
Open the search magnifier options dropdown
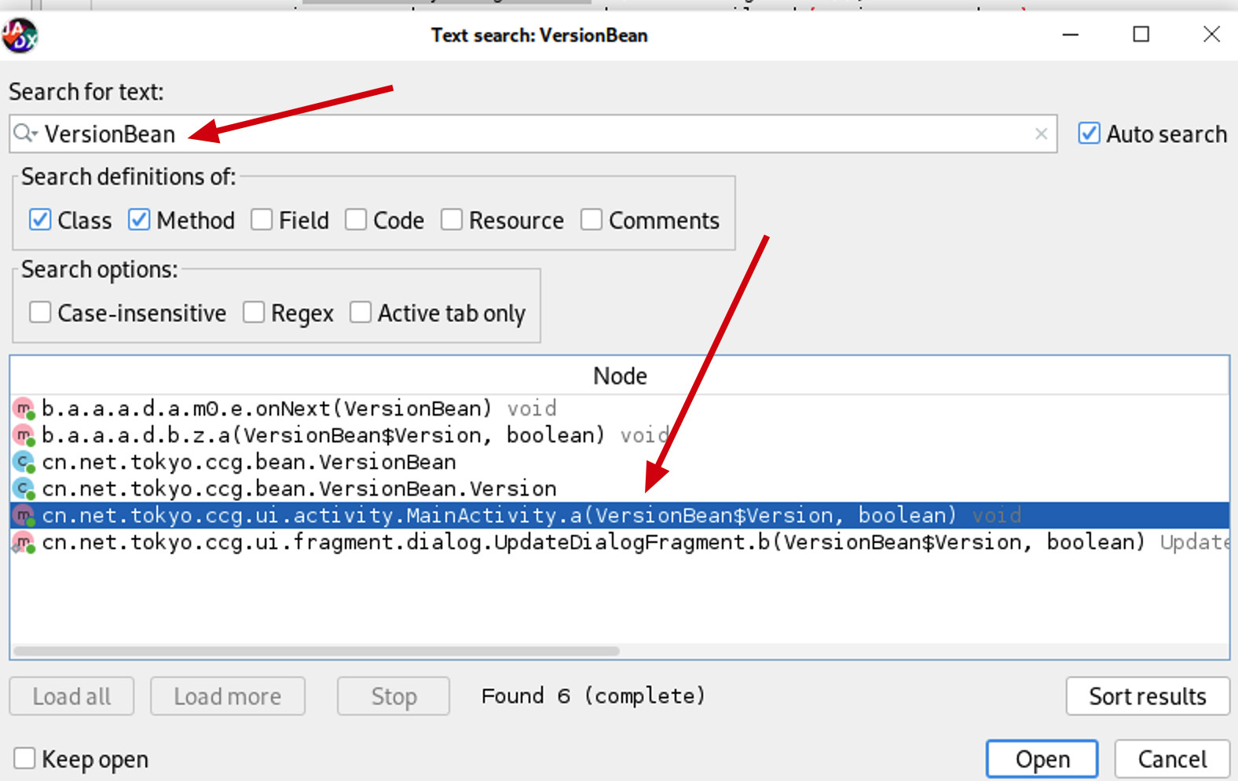tap(26, 134)
